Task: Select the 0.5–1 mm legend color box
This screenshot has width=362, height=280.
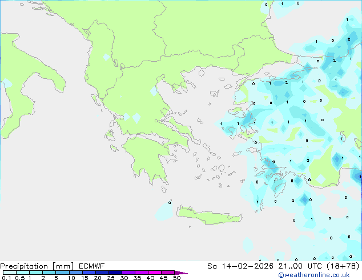Action: pos(23,273)
